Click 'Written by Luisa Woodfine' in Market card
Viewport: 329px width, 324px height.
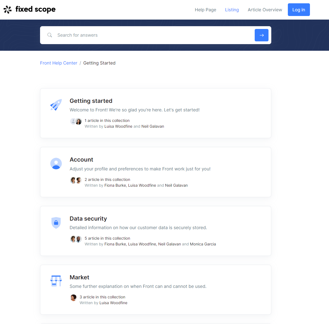coord(103,303)
